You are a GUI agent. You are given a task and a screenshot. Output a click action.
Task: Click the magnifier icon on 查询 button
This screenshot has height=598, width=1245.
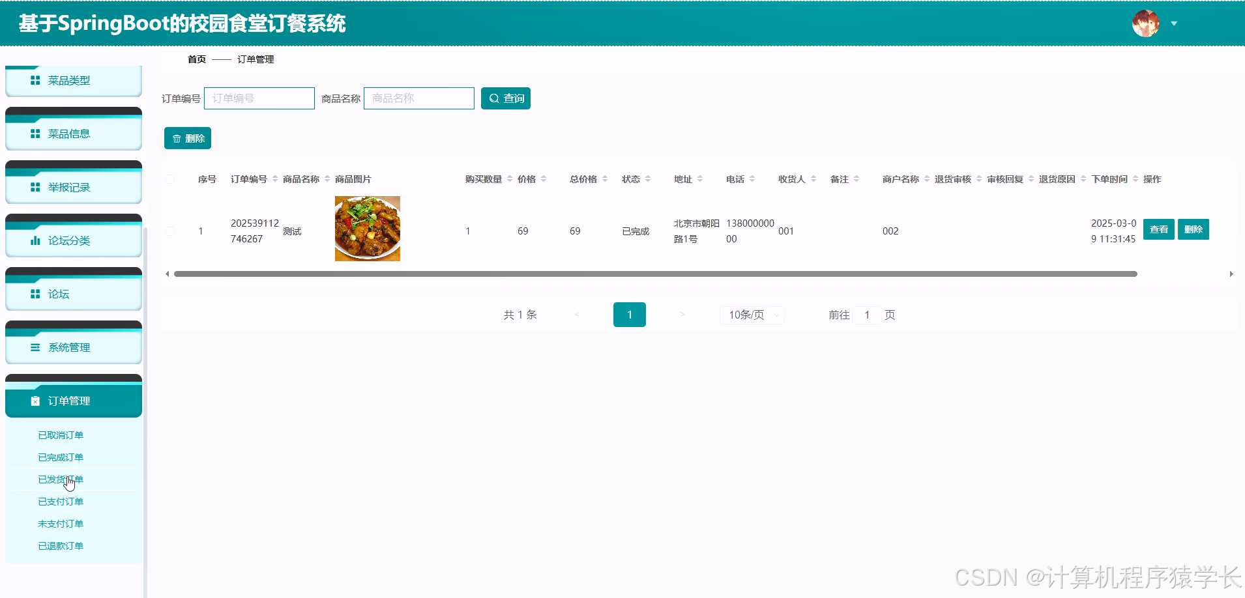pyautogui.click(x=494, y=98)
